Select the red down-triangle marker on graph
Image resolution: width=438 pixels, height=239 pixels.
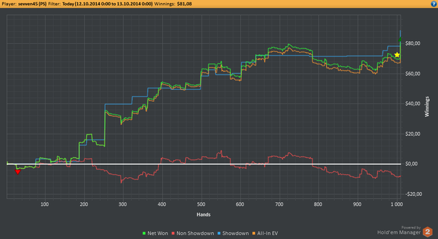click(x=18, y=172)
